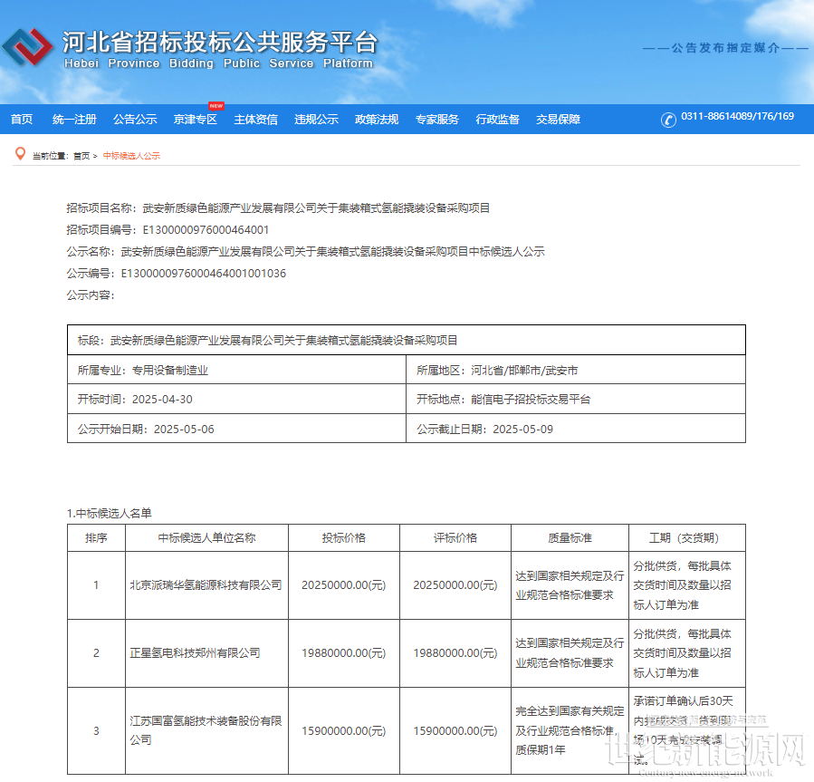
Task: Click evaluation price 20250000.00(元) in 评标价格 column
Action: pos(455,585)
